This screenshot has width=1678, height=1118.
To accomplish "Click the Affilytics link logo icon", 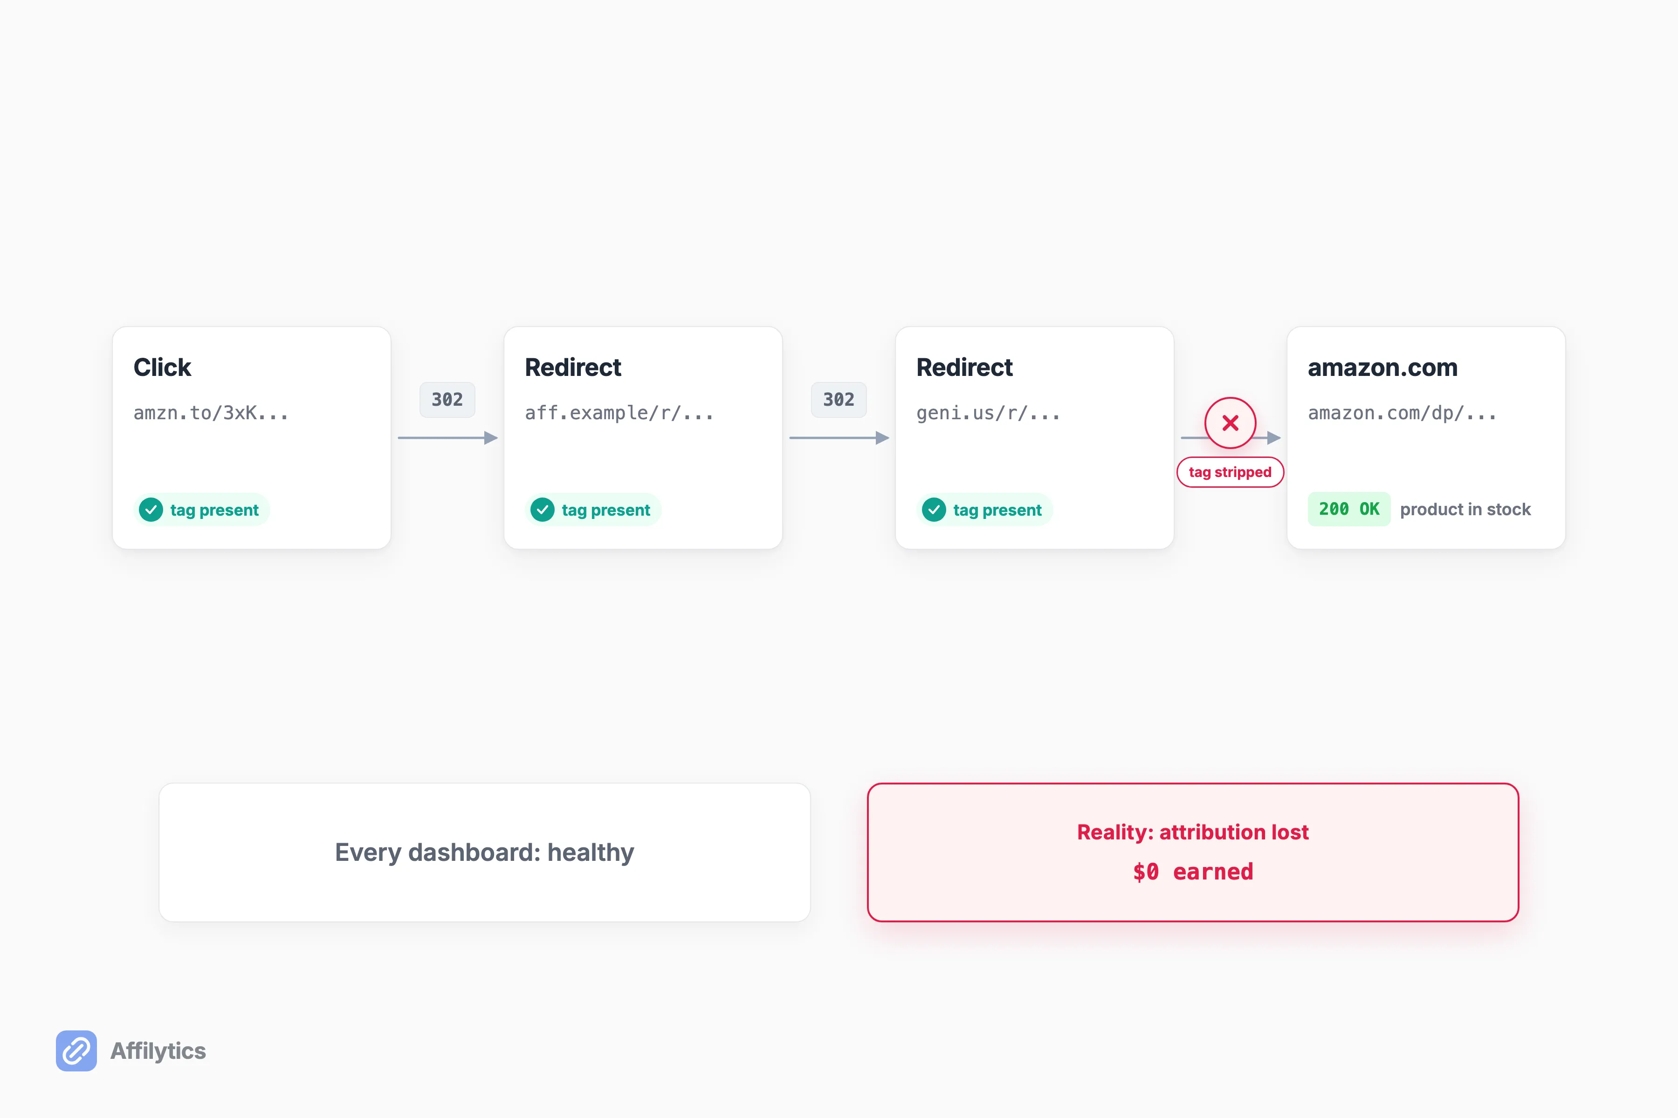I will click(76, 1050).
